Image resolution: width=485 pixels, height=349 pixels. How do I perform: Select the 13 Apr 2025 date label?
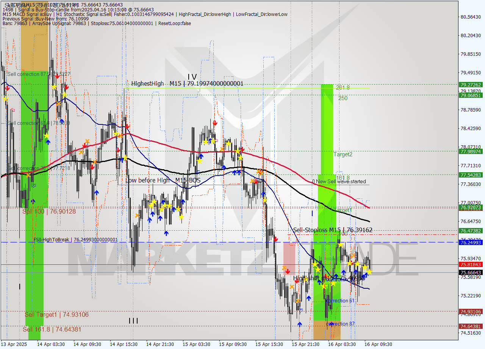pos(14,345)
